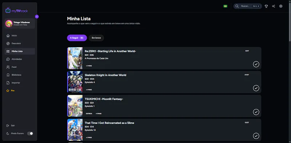Click the Buscar search field

248,6
